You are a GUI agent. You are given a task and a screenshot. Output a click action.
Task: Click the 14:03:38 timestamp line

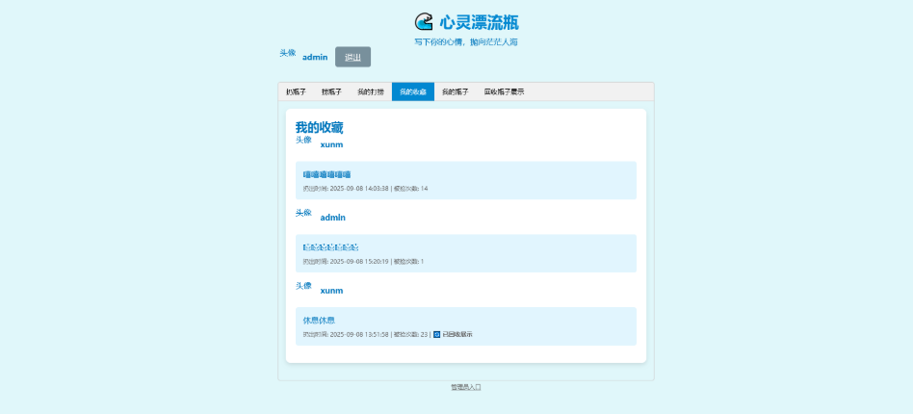366,189
